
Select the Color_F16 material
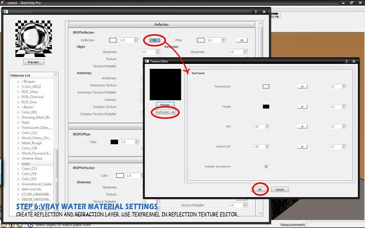29,173
